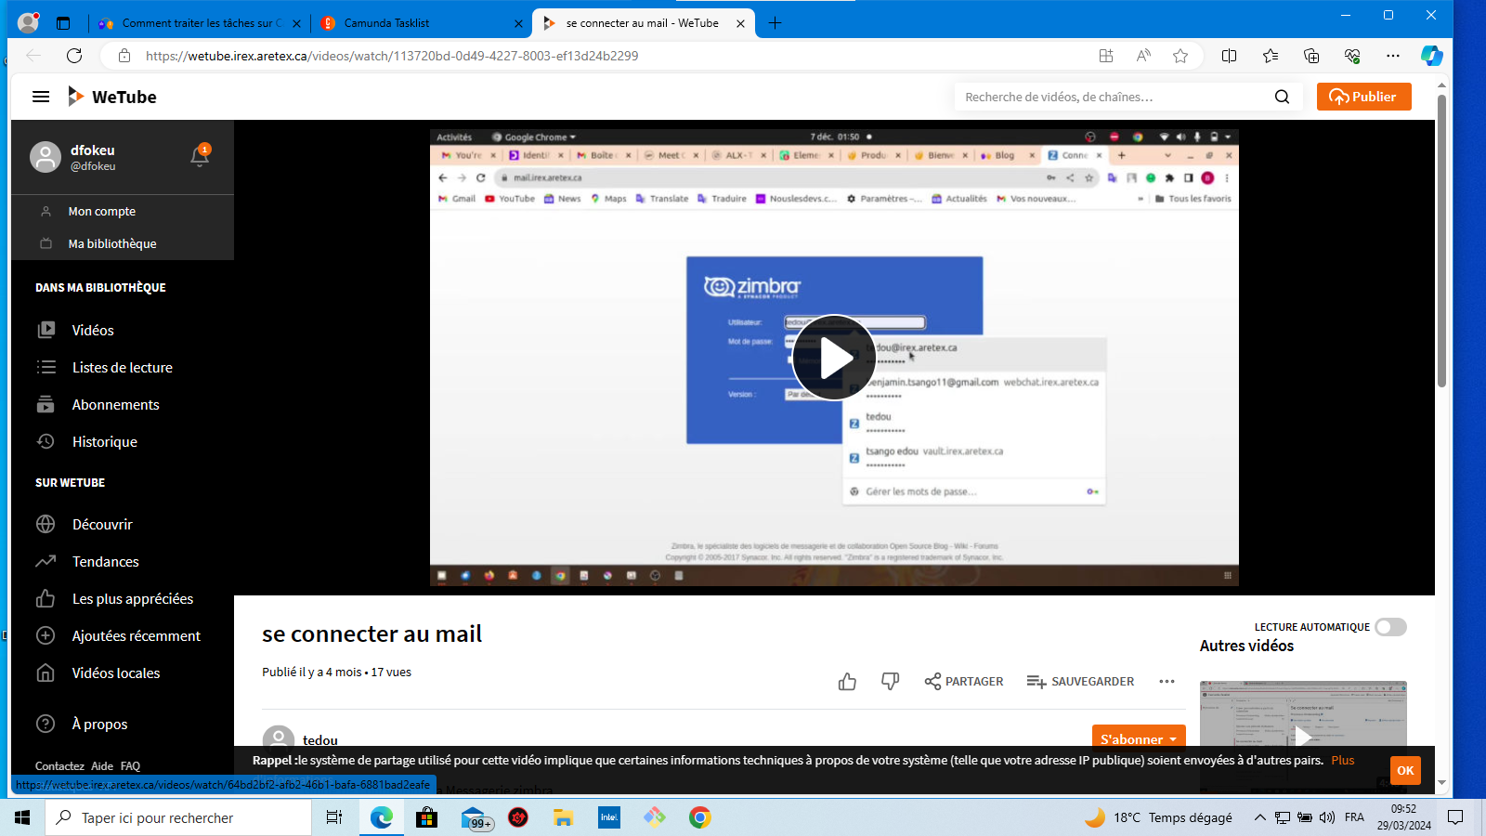Show hidden system tray icons
Screen dimensions: 1486x836
(x=1259, y=817)
